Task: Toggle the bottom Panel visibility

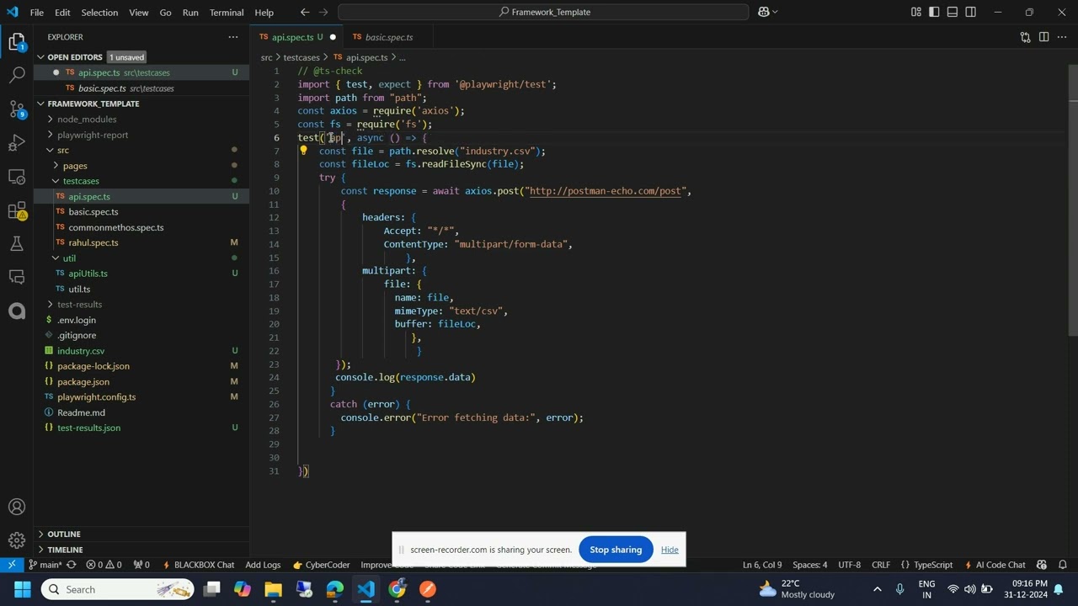Action: point(953,12)
